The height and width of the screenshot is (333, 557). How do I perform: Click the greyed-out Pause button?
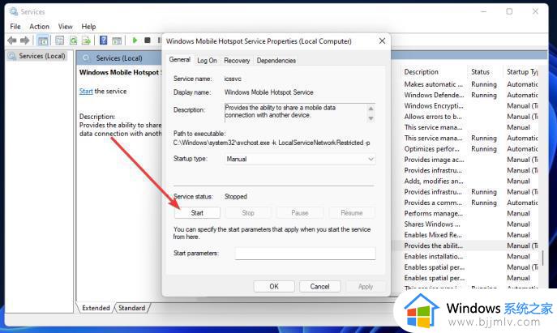[300, 212]
